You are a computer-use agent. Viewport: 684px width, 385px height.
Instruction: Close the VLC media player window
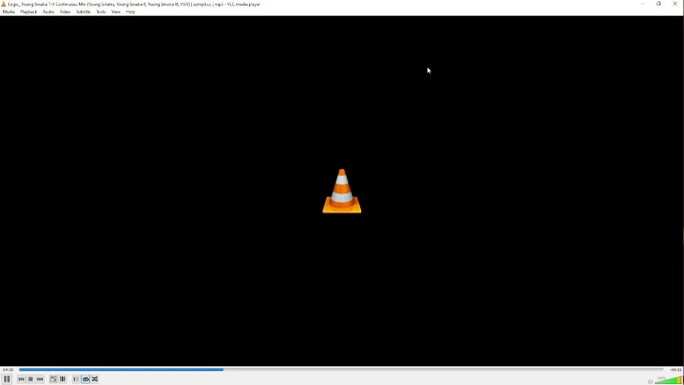(x=676, y=4)
